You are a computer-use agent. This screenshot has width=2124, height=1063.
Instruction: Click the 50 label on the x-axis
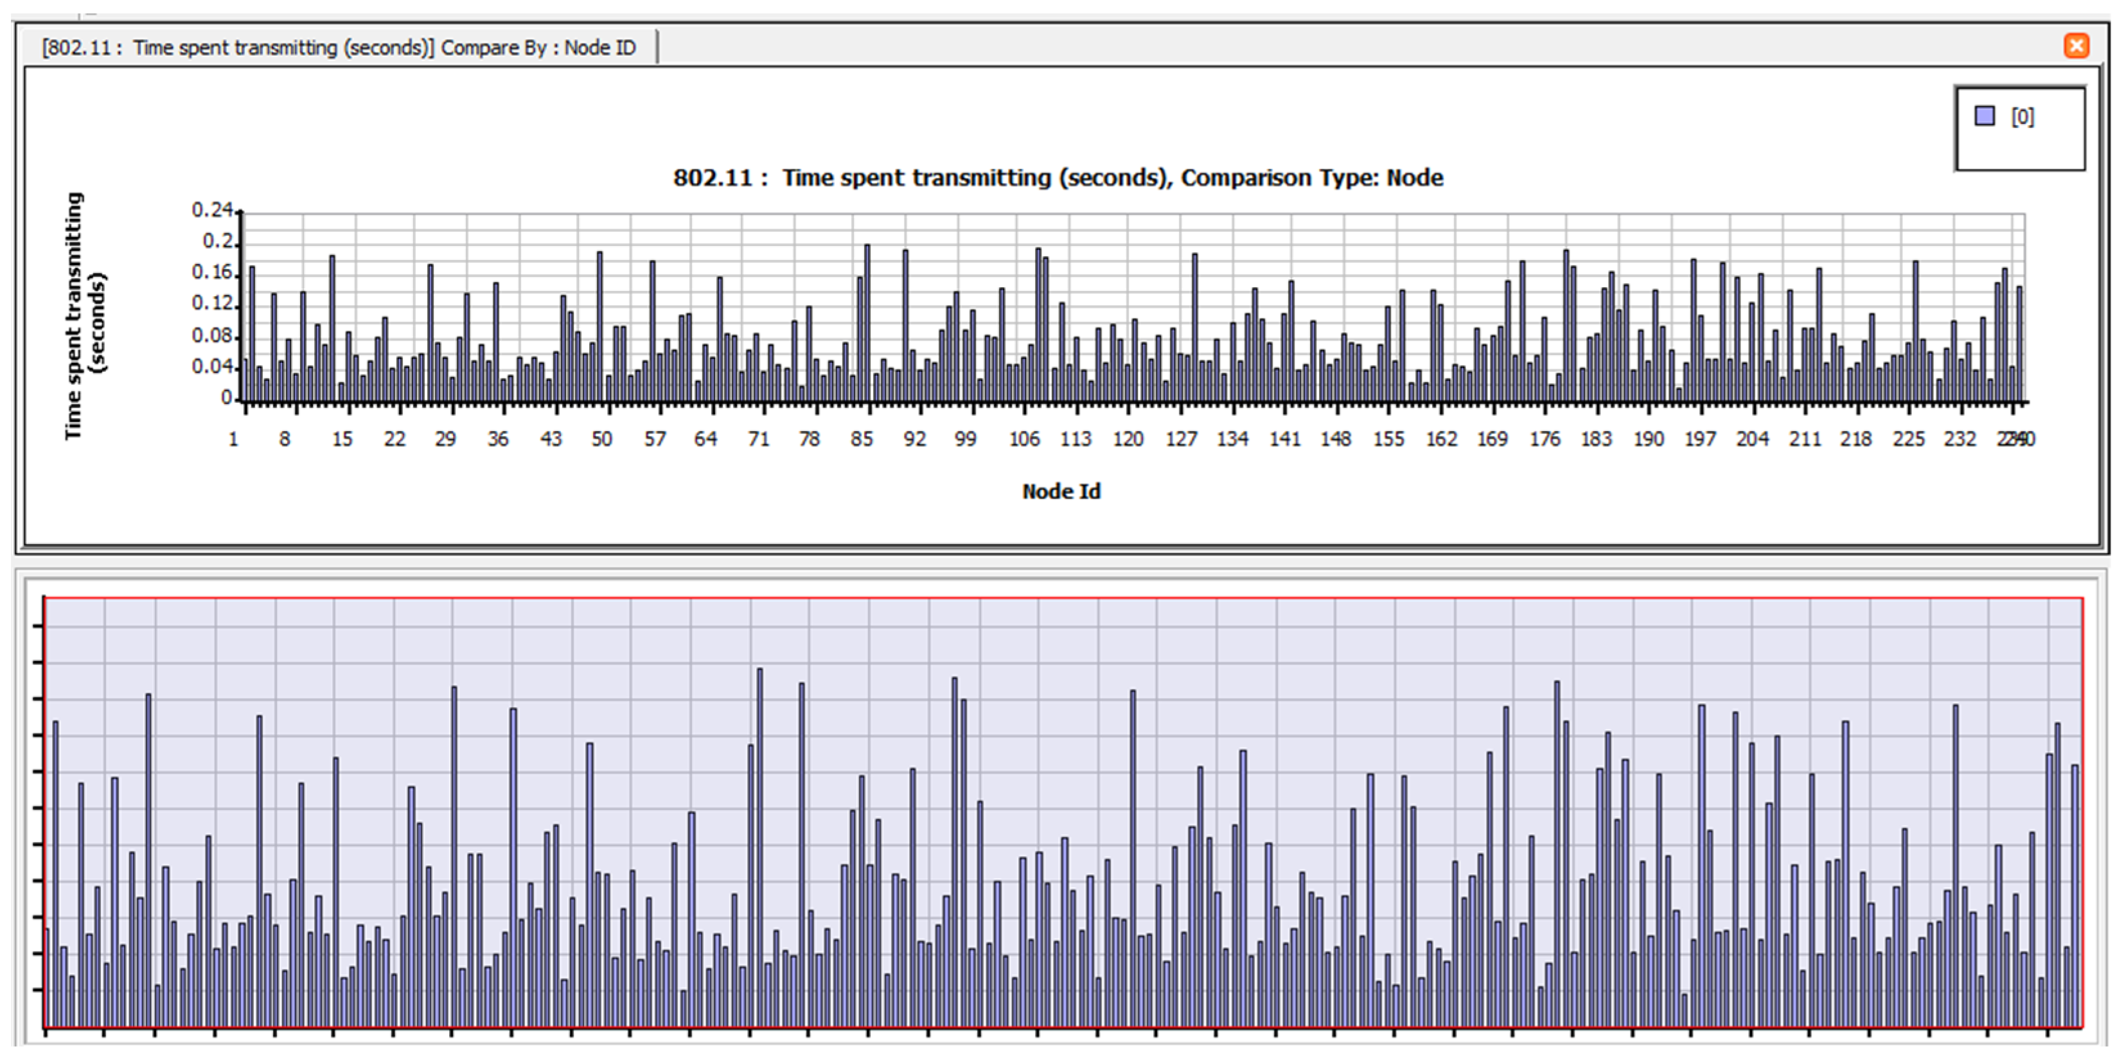602,439
